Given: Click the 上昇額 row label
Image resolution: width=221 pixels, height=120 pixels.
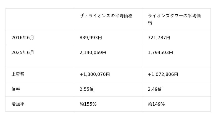Looking at the screenshot, I should [x=18, y=74].
